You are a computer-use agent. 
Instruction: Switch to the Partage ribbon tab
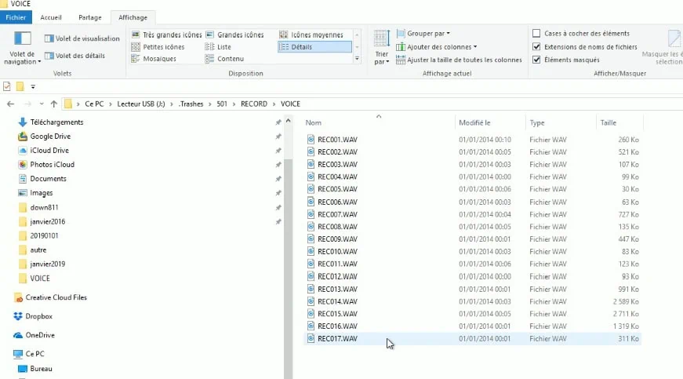tap(89, 17)
